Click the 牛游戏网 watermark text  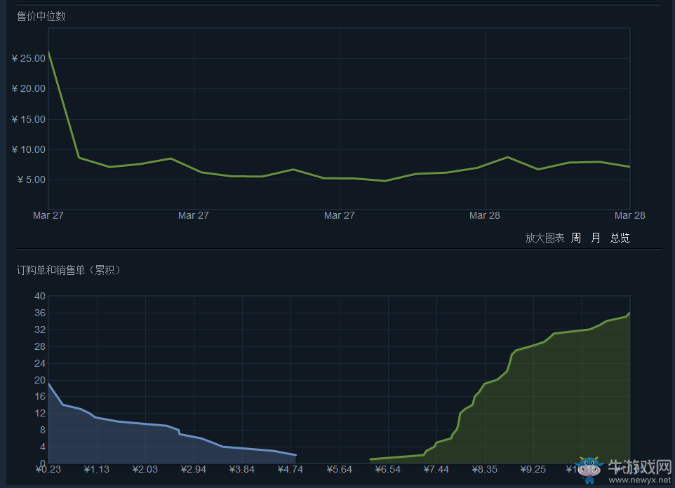[639, 466]
